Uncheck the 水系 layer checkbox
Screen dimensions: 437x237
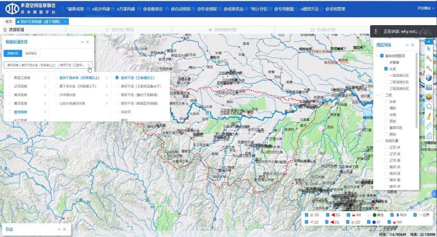tap(386, 69)
